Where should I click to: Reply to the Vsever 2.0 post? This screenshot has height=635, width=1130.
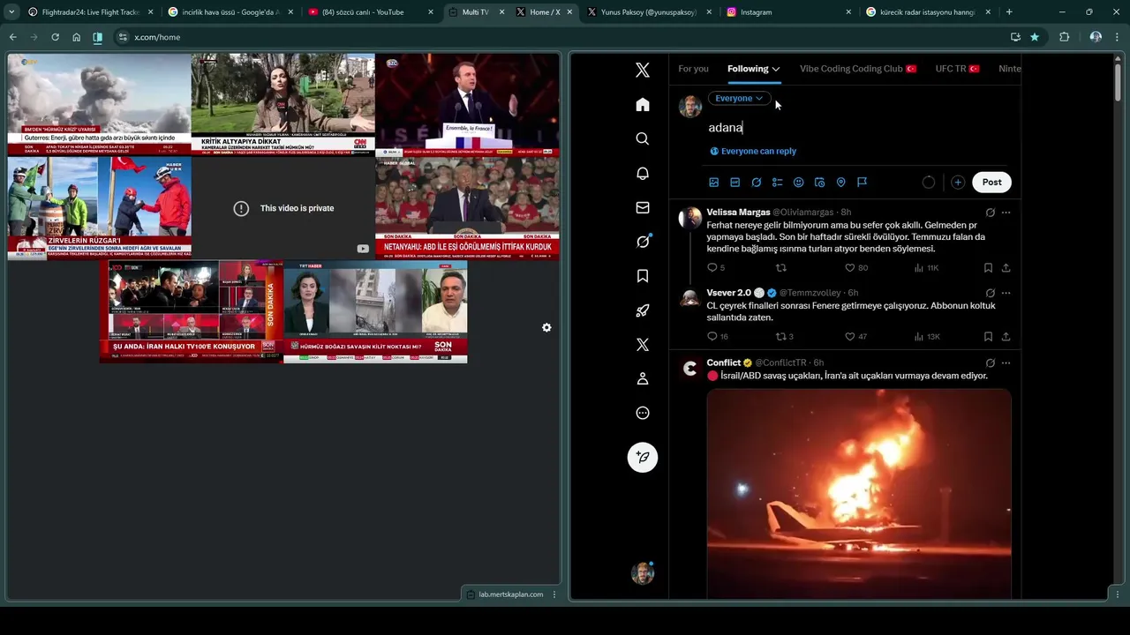pos(712,337)
